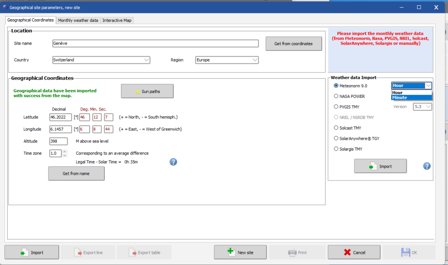Open the blue help icon beside Legal Time

click(173, 162)
